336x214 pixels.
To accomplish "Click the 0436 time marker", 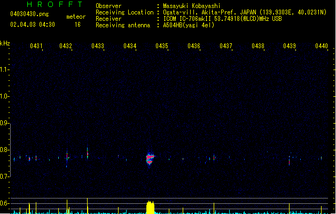I will 194,46.
